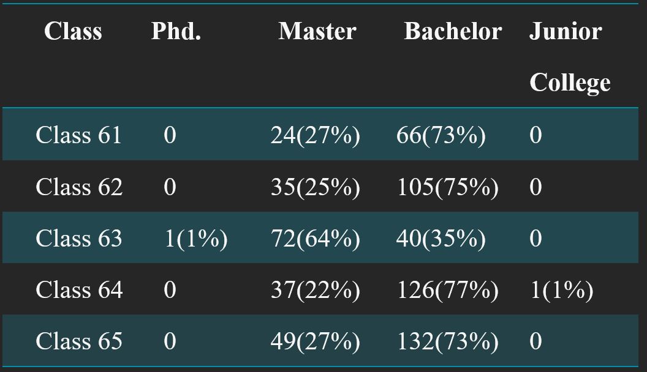Click the 35(25%) Master cell
Screen dimensions: 647x372
pos(316,188)
